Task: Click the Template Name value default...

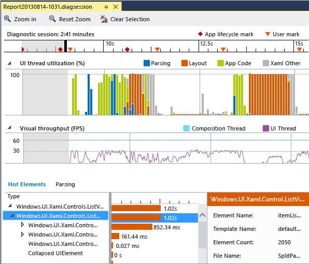Action: (x=289, y=229)
